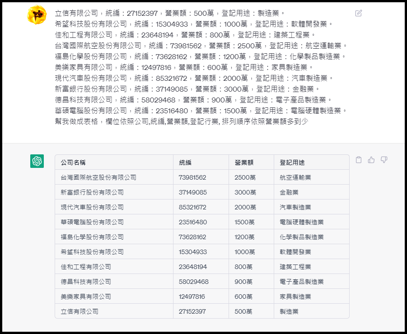Click the 佳和工程有限公司 table cell
Image resolution: width=407 pixels, height=334 pixels.
pyautogui.click(x=114, y=267)
